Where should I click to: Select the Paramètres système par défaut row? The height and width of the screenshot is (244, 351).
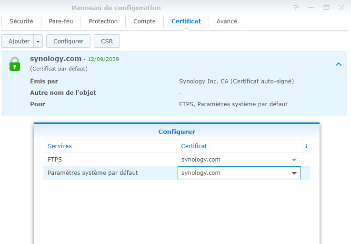click(x=177, y=173)
